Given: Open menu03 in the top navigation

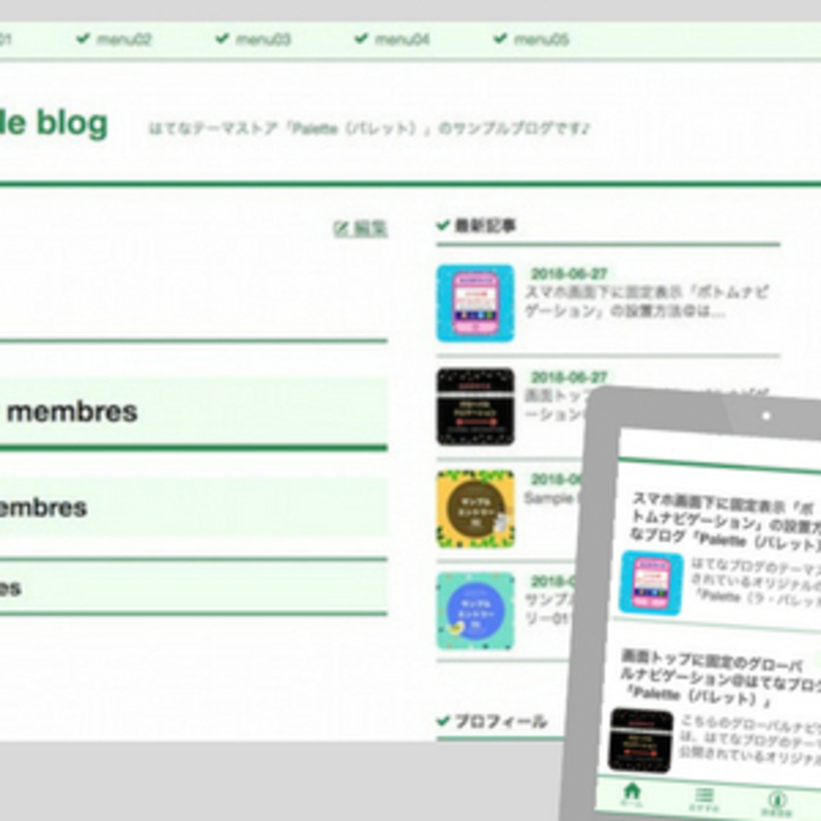Looking at the screenshot, I should click(x=263, y=40).
